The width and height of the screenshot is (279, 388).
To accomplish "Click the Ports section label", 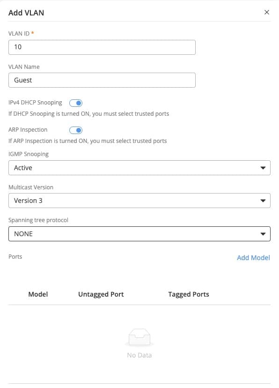I will click(15, 257).
